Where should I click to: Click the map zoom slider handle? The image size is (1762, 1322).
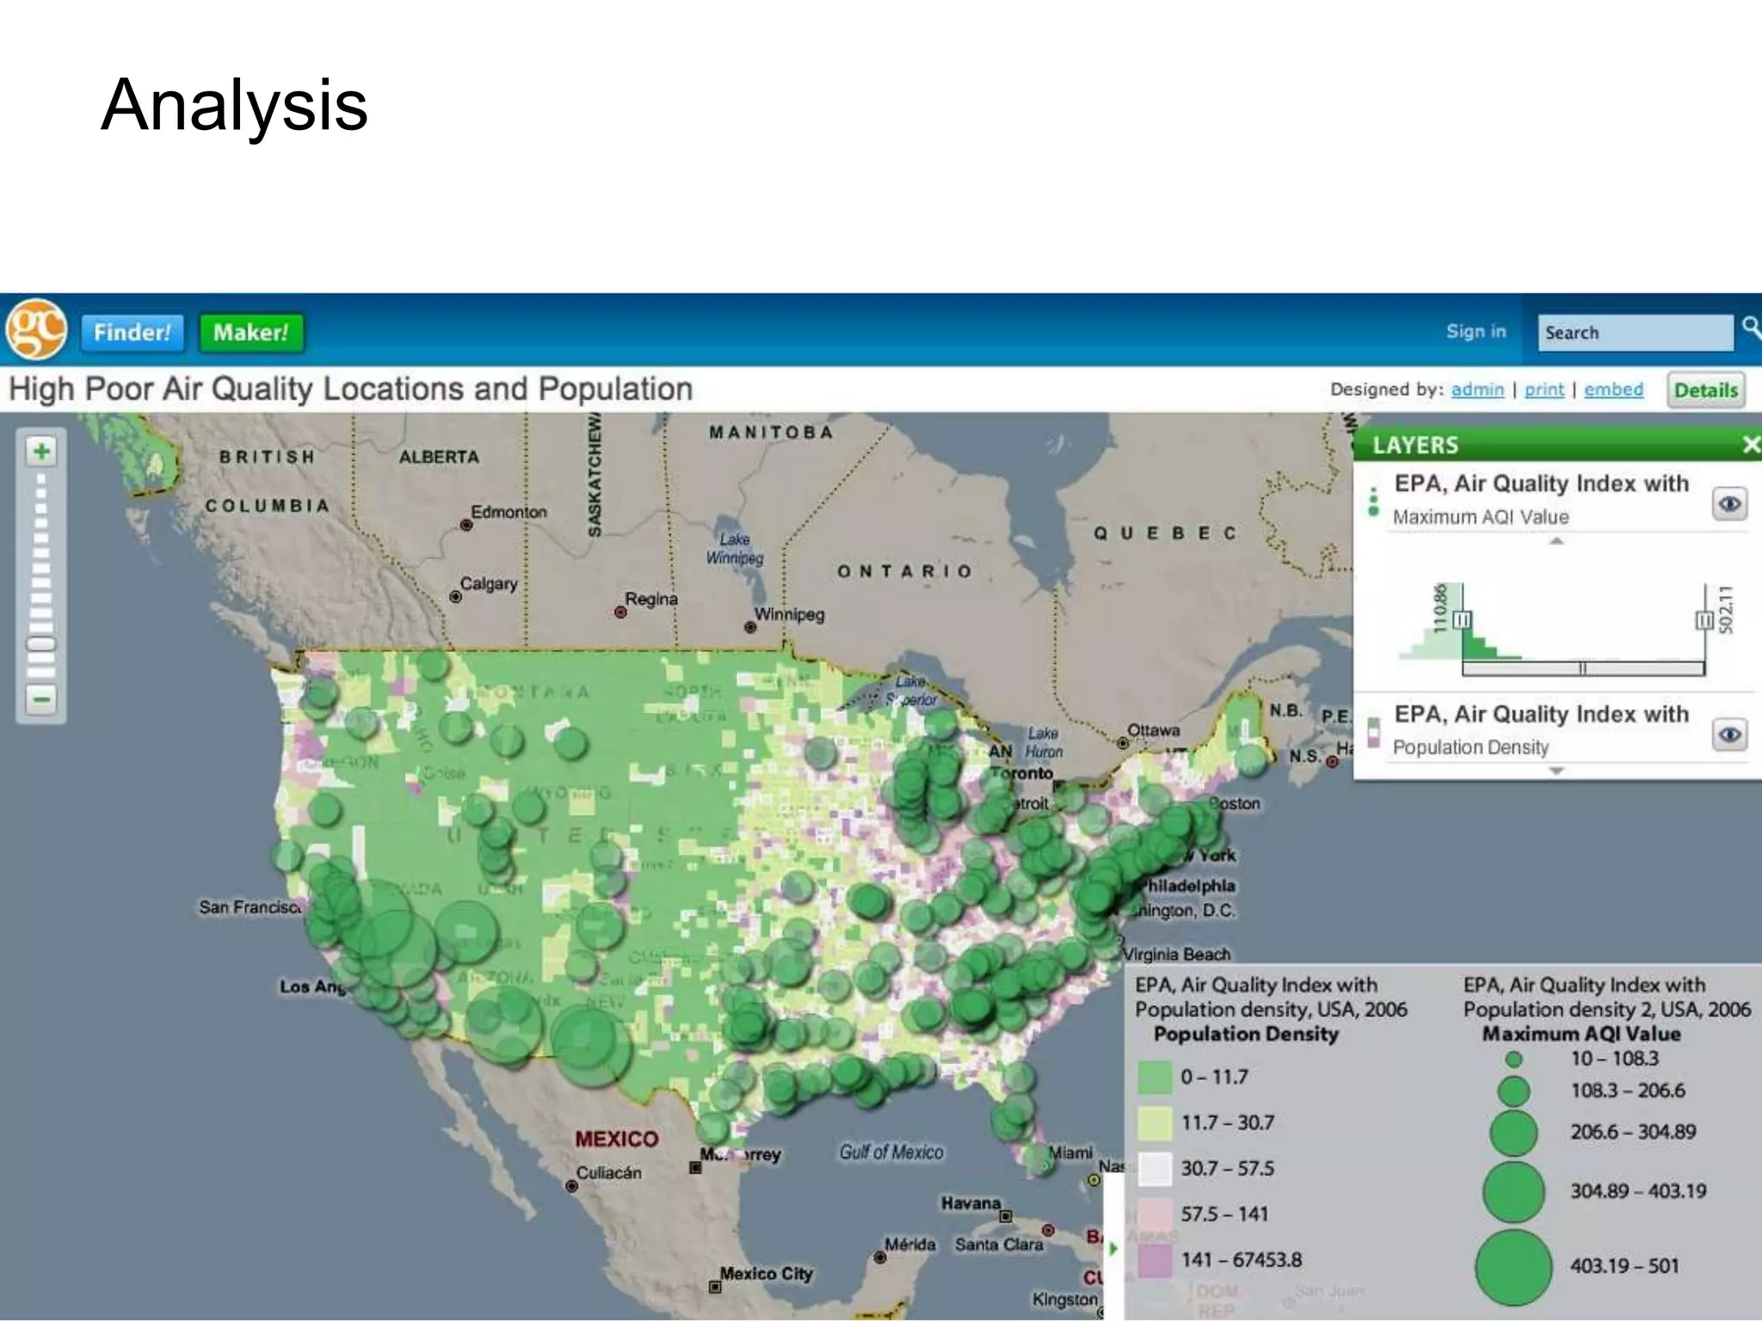pyautogui.click(x=41, y=644)
